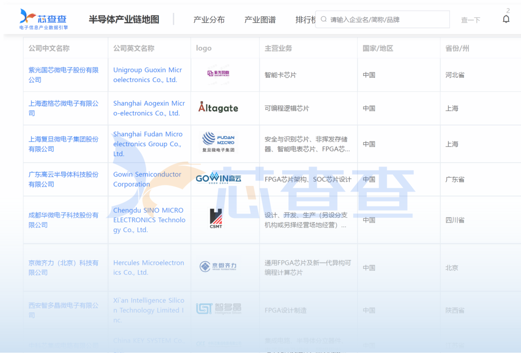521x353 pixels.
Task: Select the 通用FPGA芯片 business cell
Action: coord(308,268)
